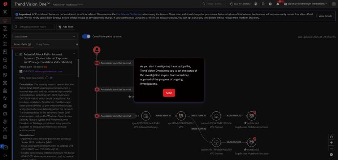The width and height of the screenshot is (338, 160).
Task: Open the X-shaped XDR sidebar icon
Action: [x=5, y=36]
